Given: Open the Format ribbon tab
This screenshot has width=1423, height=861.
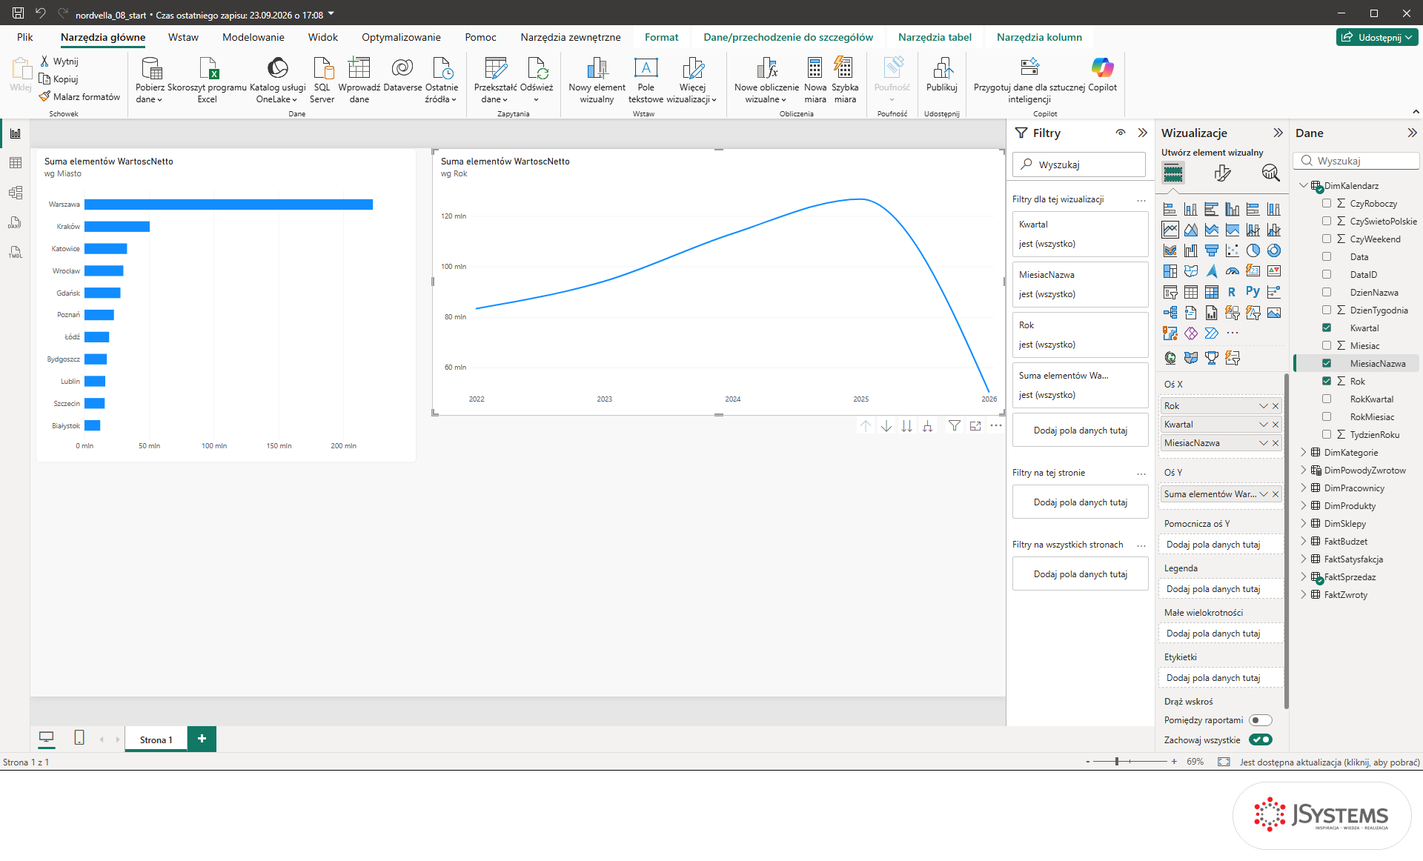Looking at the screenshot, I should (x=661, y=37).
